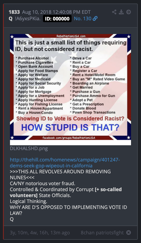Open the No. 130 post link
Viewport: 141px width, 243px height.
tap(83, 19)
